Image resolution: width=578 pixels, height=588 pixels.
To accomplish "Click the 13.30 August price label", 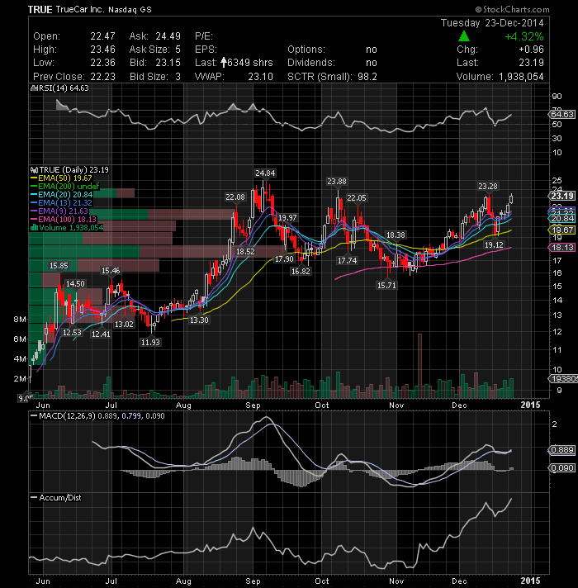I will point(199,320).
